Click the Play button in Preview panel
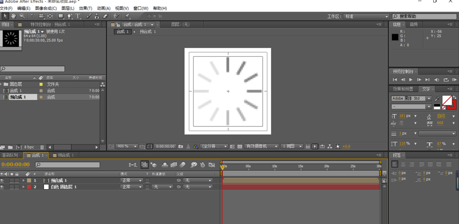 click(411, 80)
